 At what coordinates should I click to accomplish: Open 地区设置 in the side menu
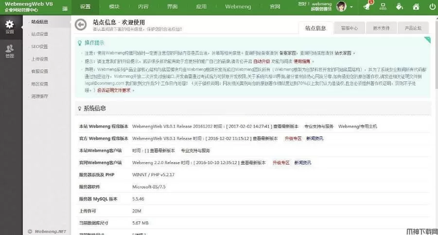tap(39, 84)
